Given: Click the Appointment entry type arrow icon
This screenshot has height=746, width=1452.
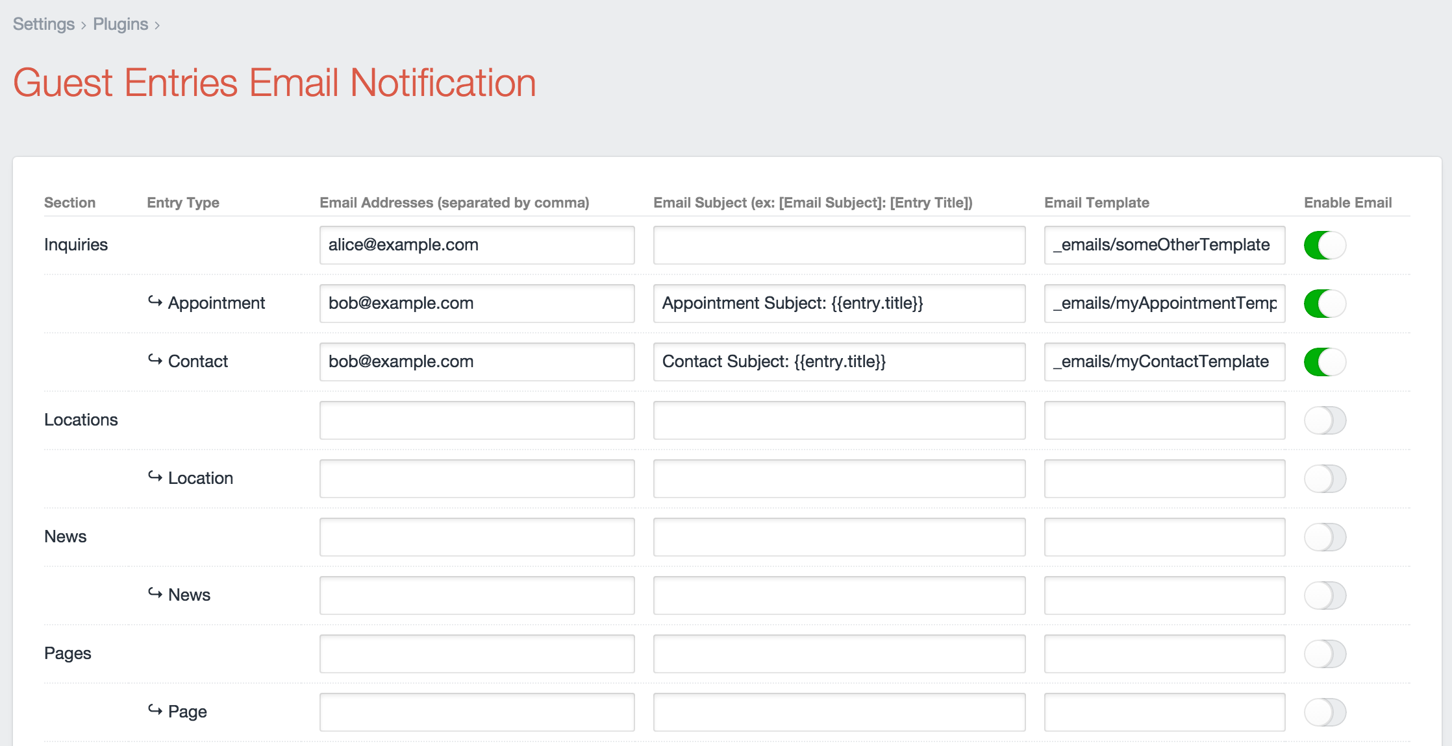Looking at the screenshot, I should click(x=155, y=301).
